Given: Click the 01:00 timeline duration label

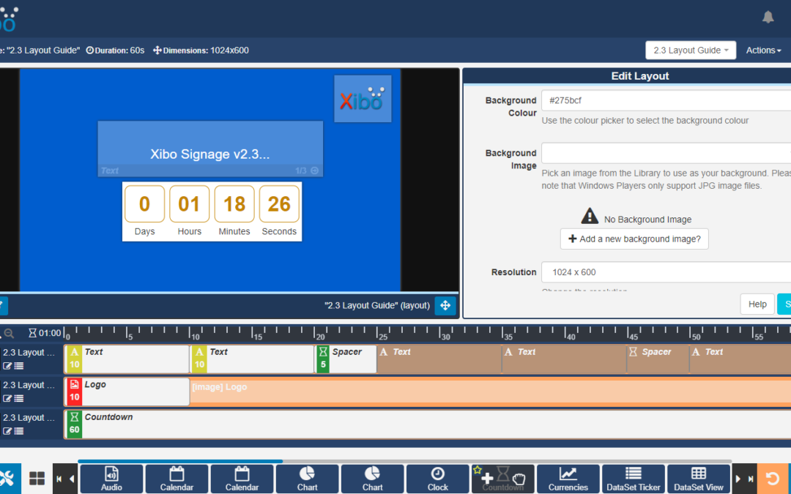Looking at the screenshot, I should pyautogui.click(x=45, y=333).
